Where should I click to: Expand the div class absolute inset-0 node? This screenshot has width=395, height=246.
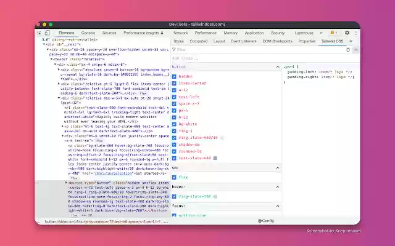pyautogui.click(x=59, y=69)
